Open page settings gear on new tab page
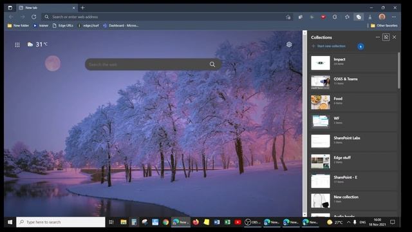The image size is (412, 232). 289,44
